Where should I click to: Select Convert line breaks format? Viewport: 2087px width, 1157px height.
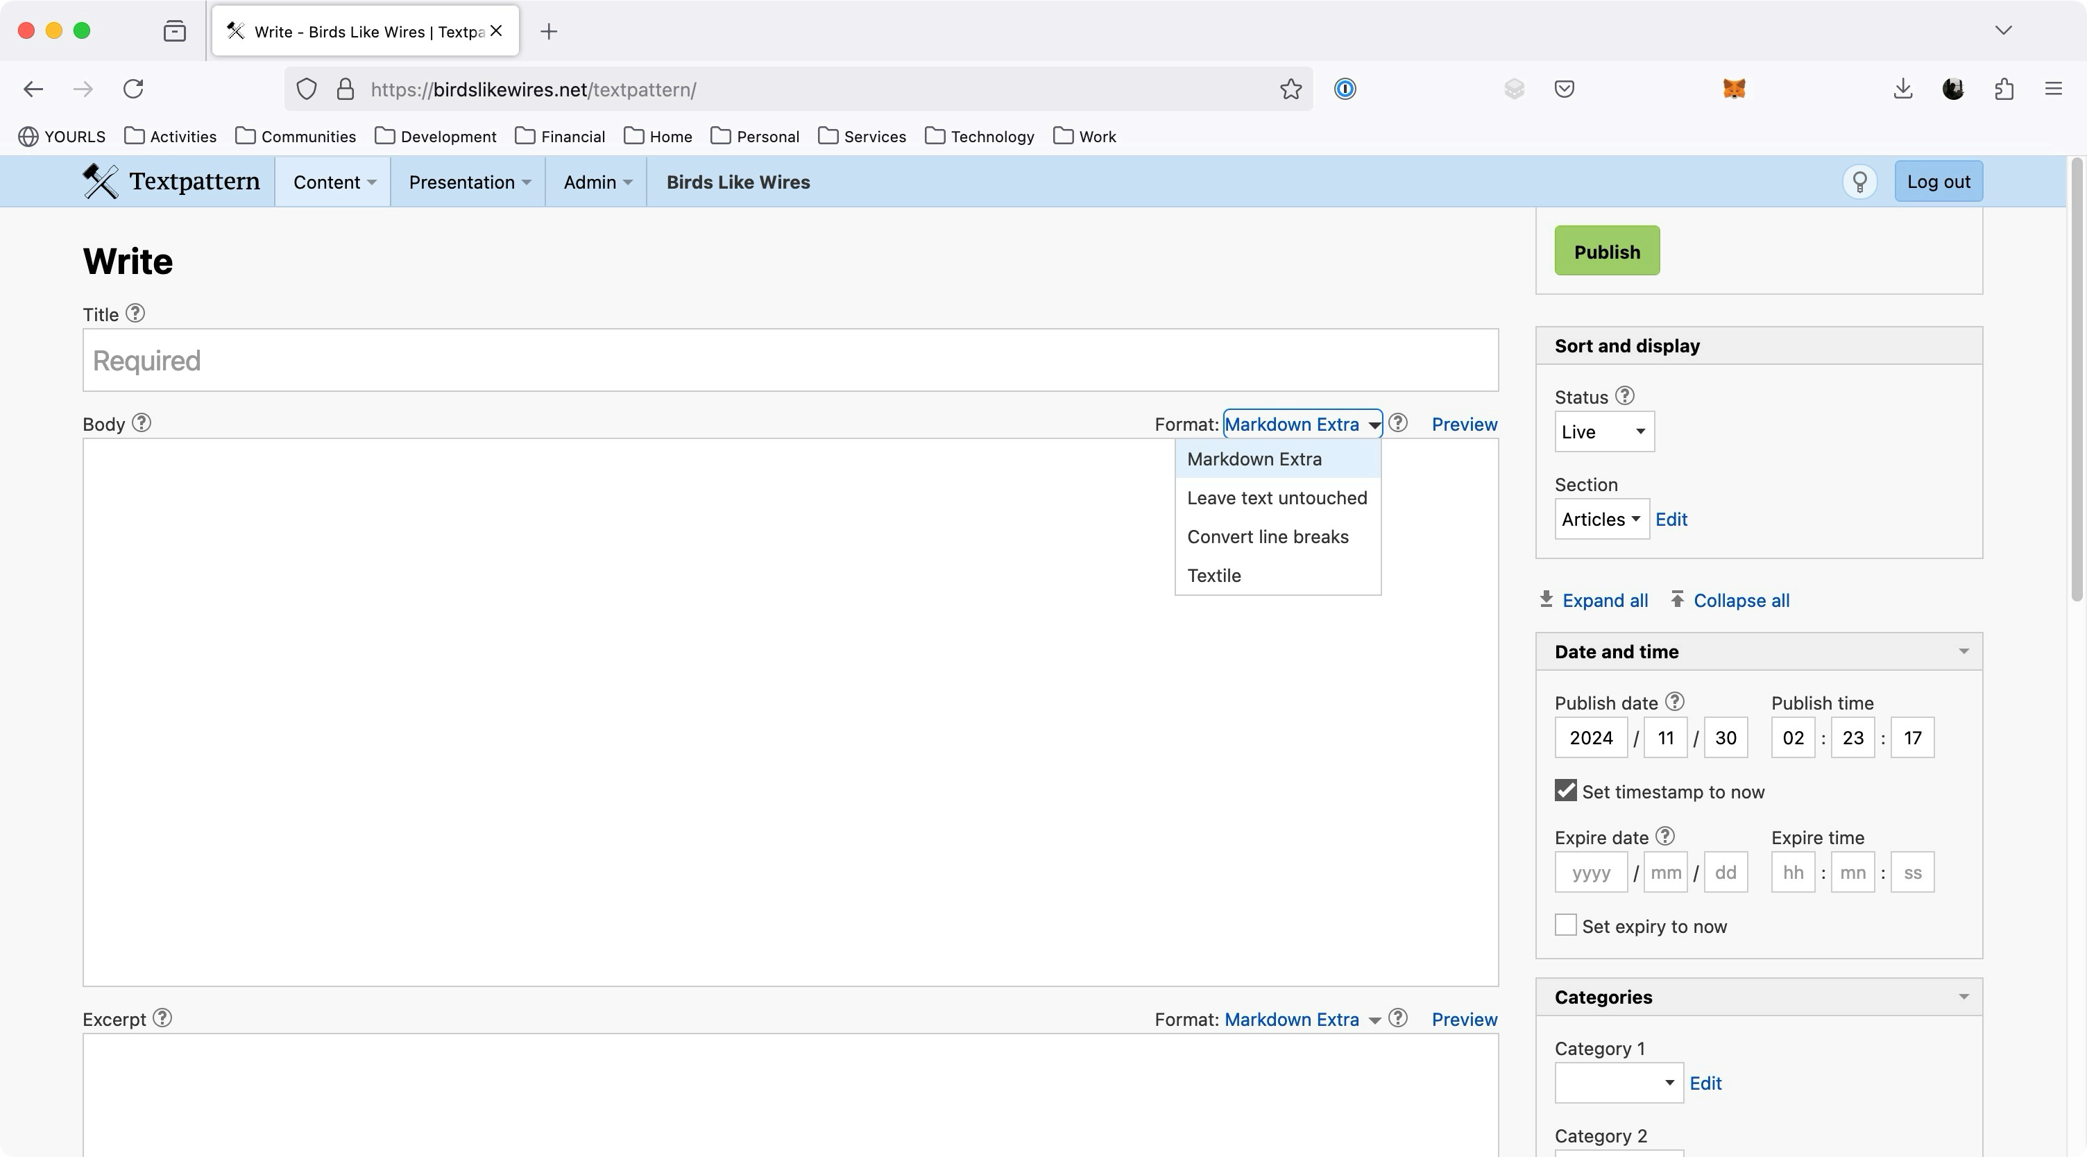1277,536
